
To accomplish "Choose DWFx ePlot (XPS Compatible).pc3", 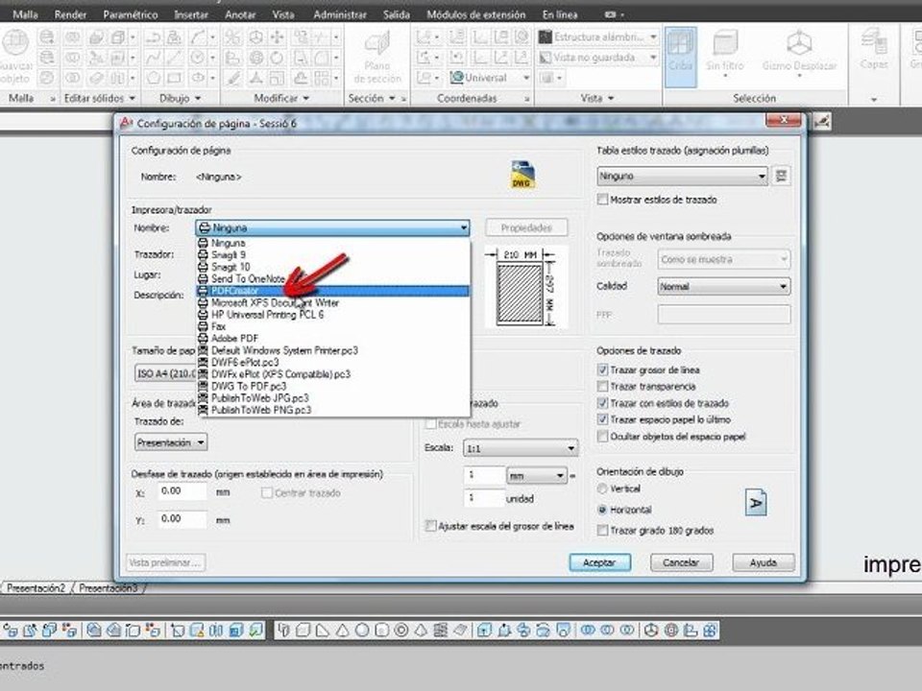I will (333, 373).
